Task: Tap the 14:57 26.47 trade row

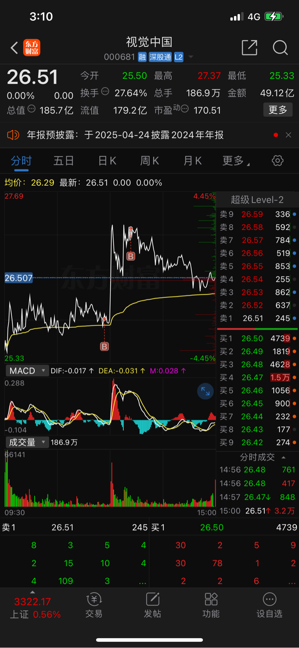Action: 257,497
